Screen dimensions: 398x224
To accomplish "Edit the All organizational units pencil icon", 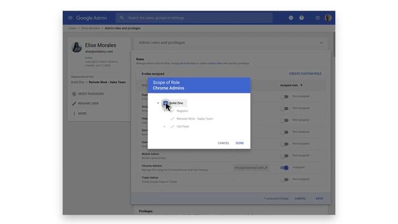I will point(266,167).
